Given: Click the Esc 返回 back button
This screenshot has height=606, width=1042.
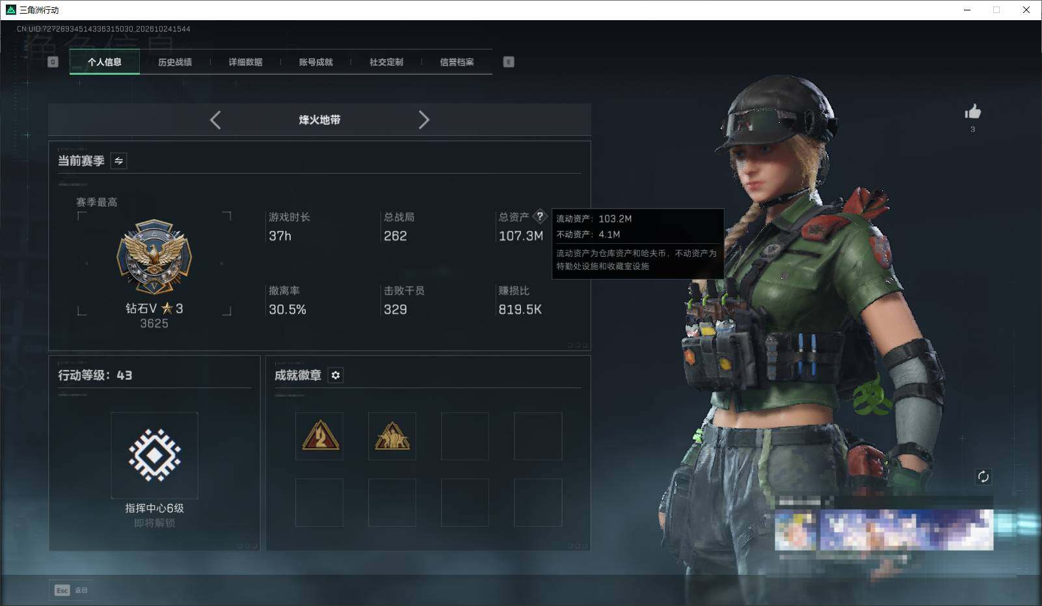Looking at the screenshot, I should 71,590.
